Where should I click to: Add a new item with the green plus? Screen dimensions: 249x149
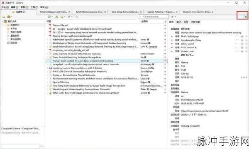(49, 17)
